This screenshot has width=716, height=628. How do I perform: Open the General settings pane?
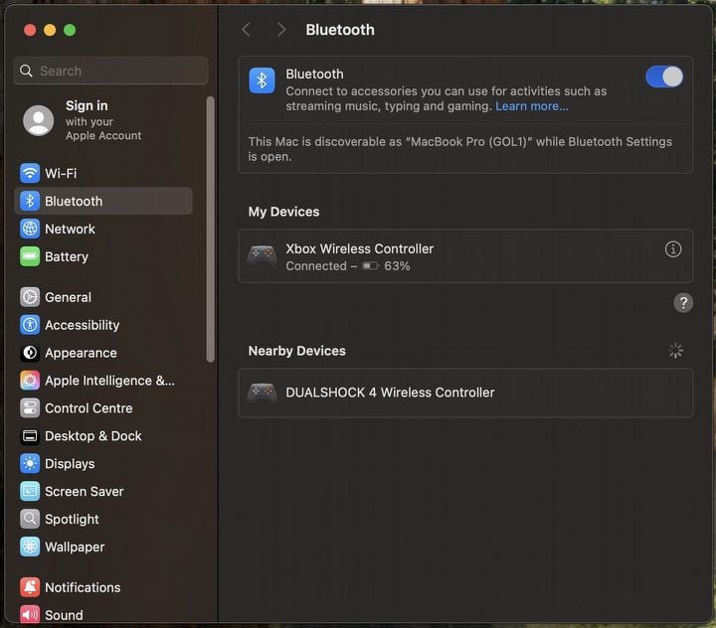[x=68, y=297]
